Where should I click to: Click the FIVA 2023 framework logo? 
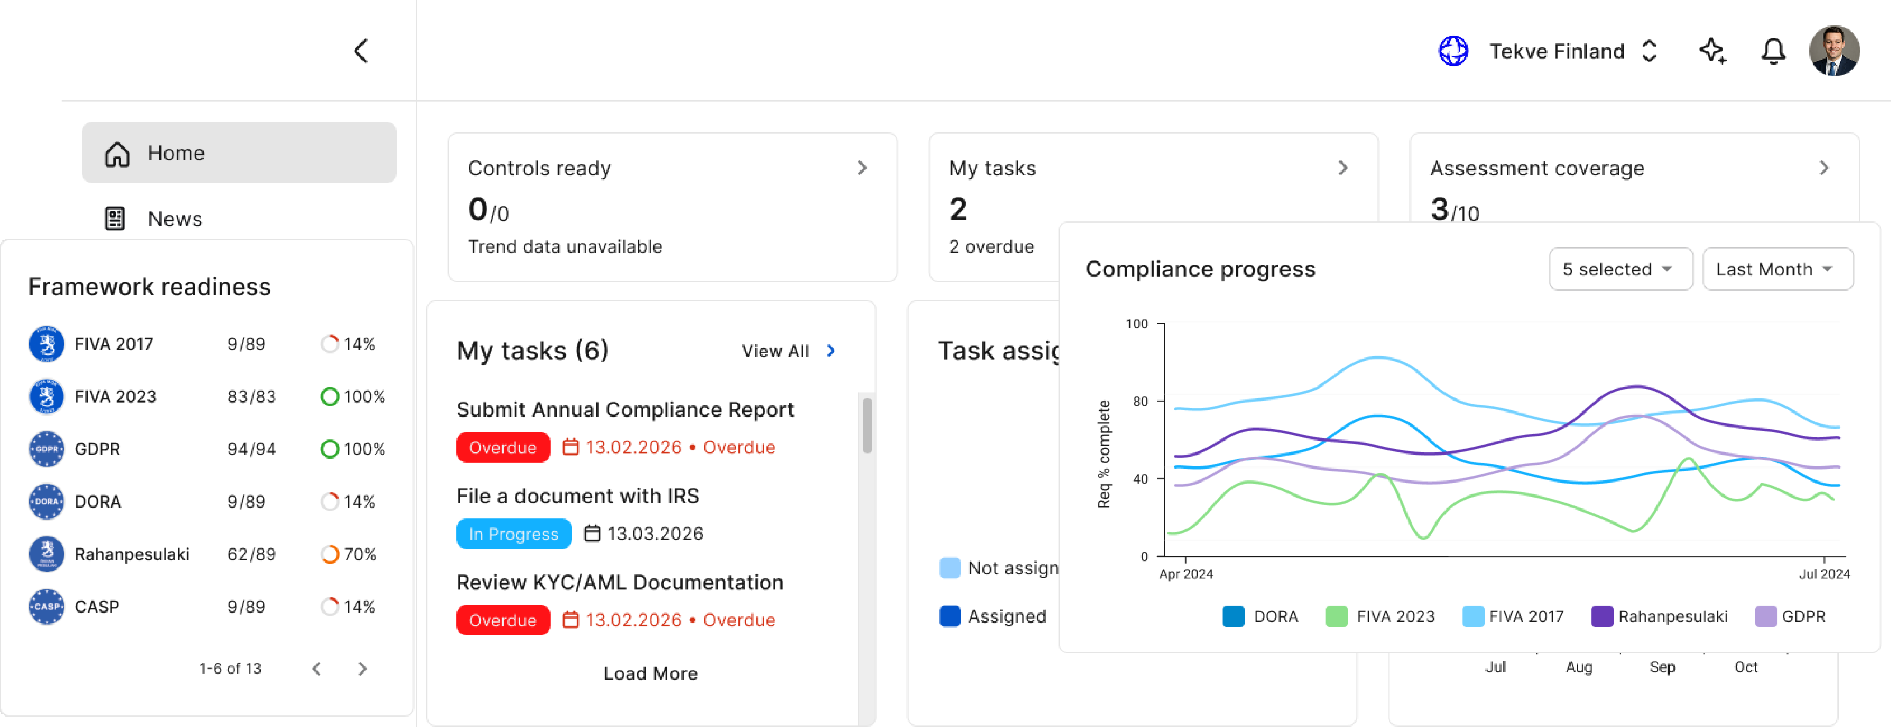coord(46,396)
